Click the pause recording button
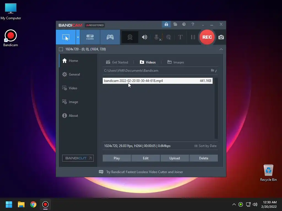The width and height of the screenshot is (282, 211). pos(193,37)
